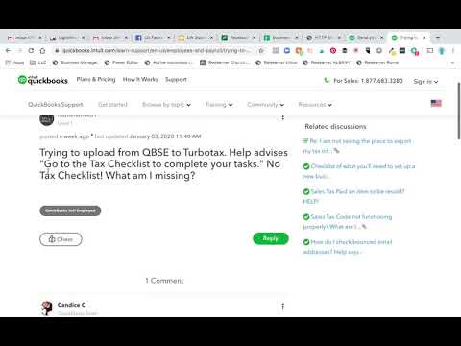Click the browser Home icon
Screen dimensions: 461x346
(x=42, y=51)
